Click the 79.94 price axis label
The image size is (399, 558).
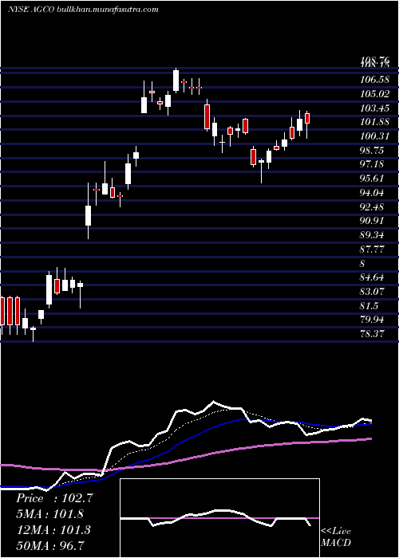tap(372, 319)
